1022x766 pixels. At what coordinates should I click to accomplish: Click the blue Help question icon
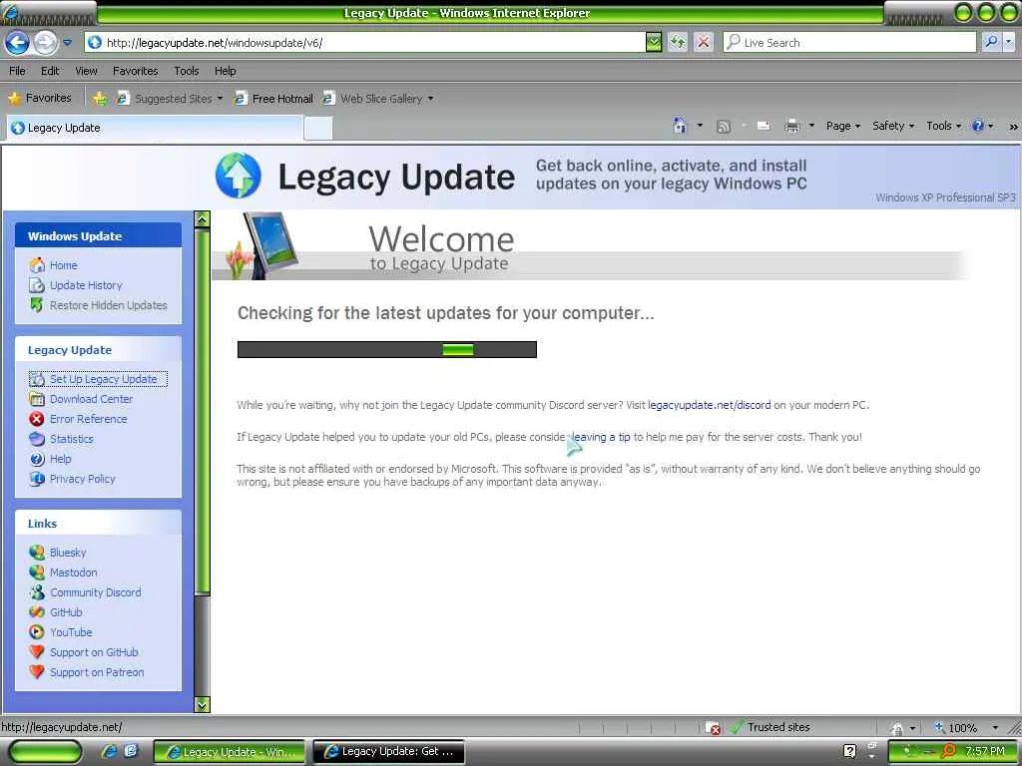pos(978,126)
